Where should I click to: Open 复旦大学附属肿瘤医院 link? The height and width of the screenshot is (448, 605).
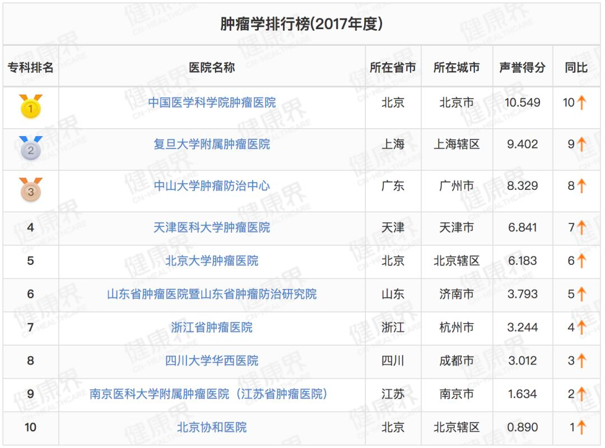(212, 144)
